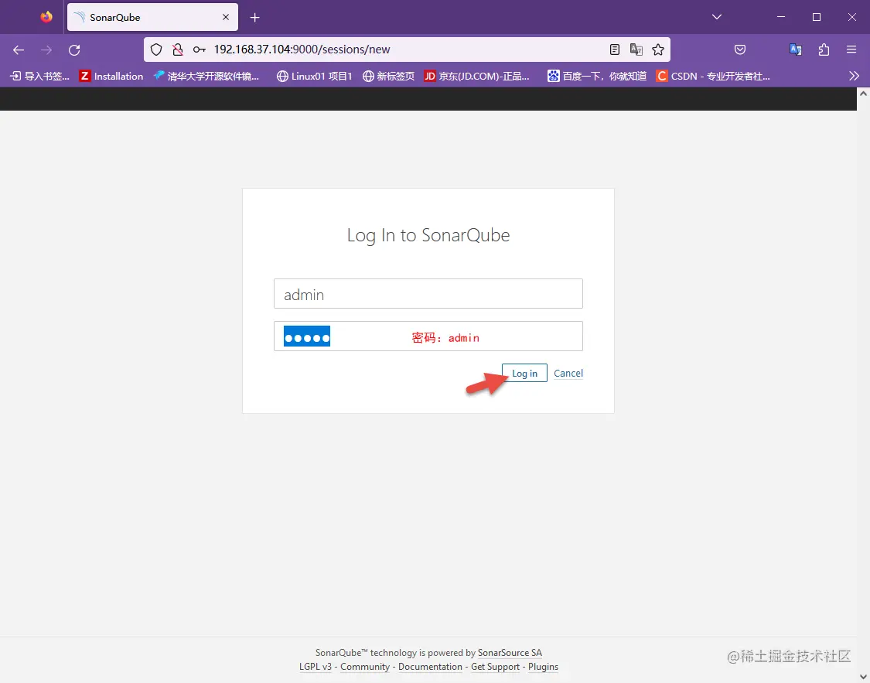Viewport: 870px width, 683px height.
Task: Reload the current page
Action: coord(74,50)
